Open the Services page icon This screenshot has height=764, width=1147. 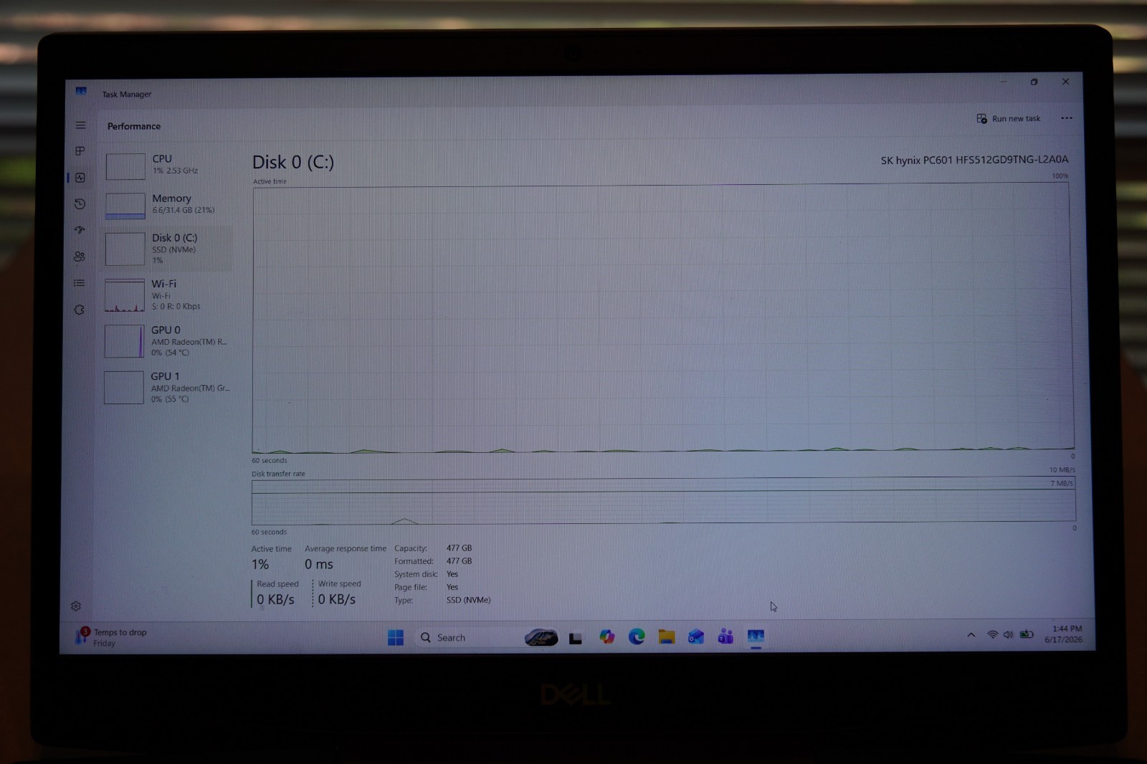[80, 310]
